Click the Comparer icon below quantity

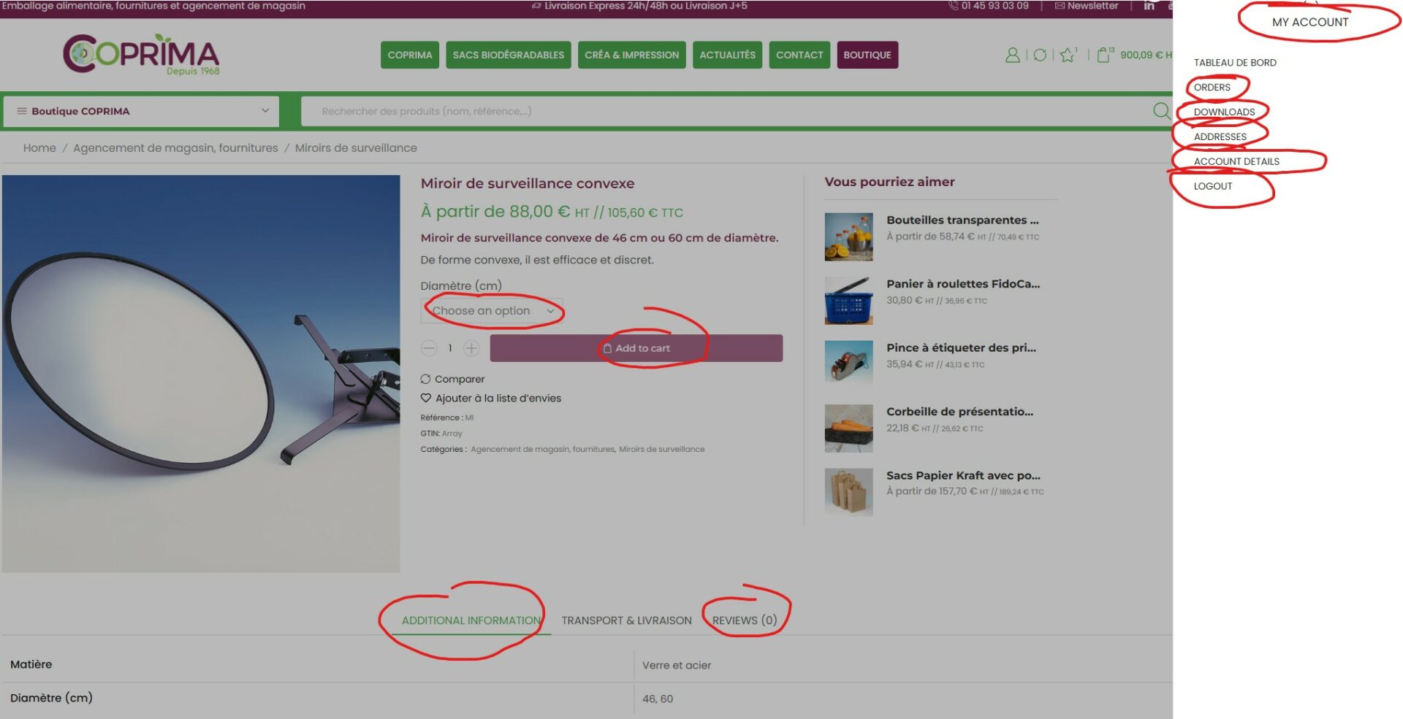point(426,380)
